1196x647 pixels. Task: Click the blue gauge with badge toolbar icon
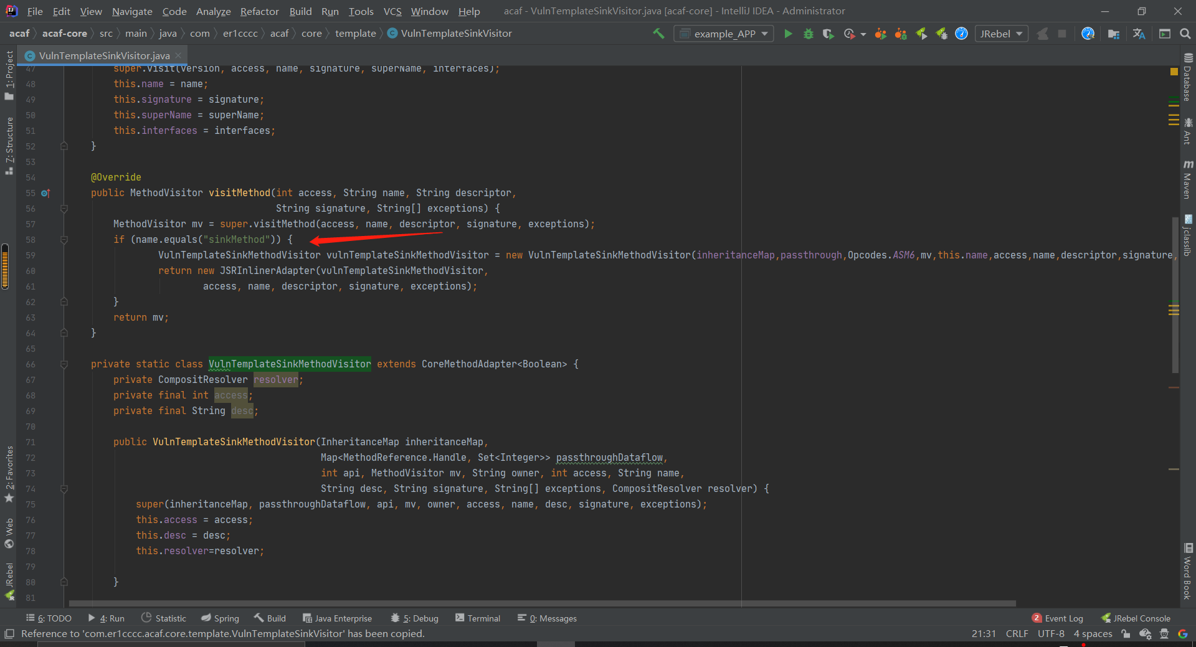pyautogui.click(x=1088, y=34)
